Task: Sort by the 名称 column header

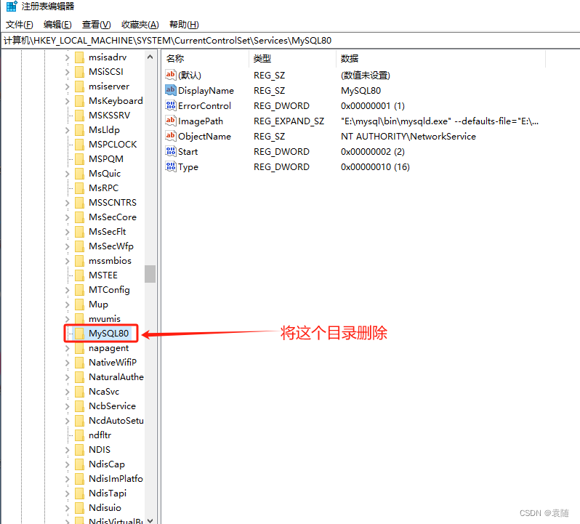Action: click(x=205, y=58)
